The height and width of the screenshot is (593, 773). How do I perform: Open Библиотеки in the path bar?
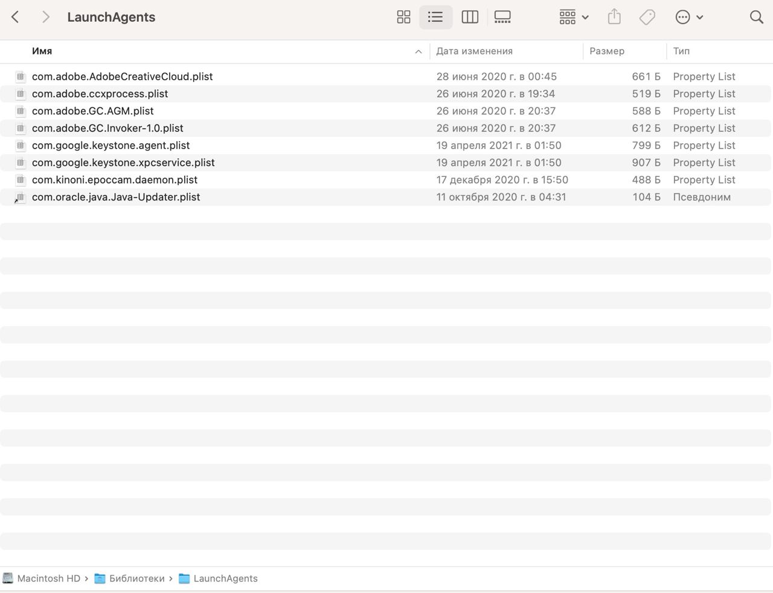[136, 579]
